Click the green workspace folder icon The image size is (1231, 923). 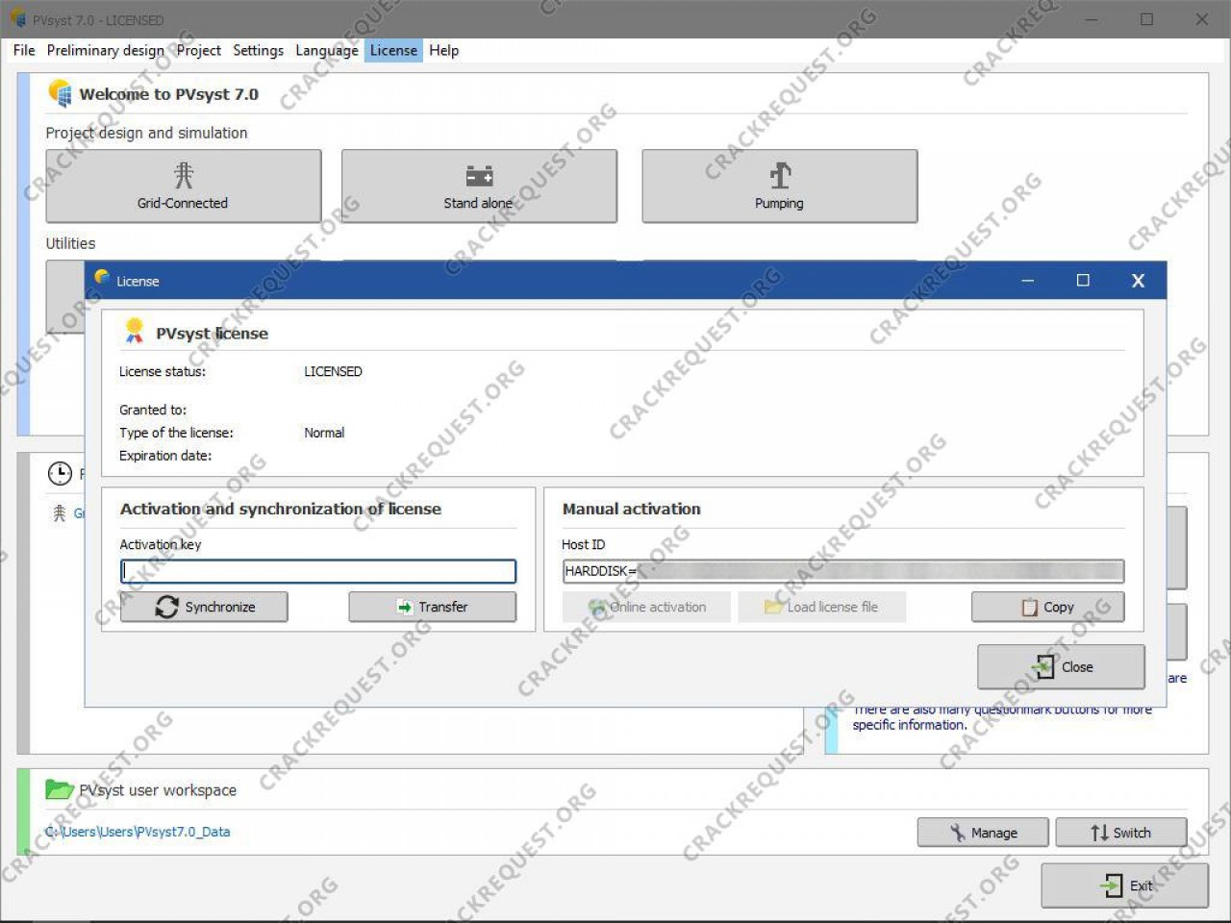[60, 789]
